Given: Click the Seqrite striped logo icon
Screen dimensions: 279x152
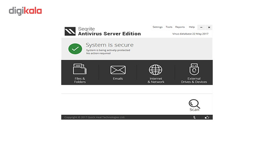Looking at the screenshot, I should coord(70,31).
